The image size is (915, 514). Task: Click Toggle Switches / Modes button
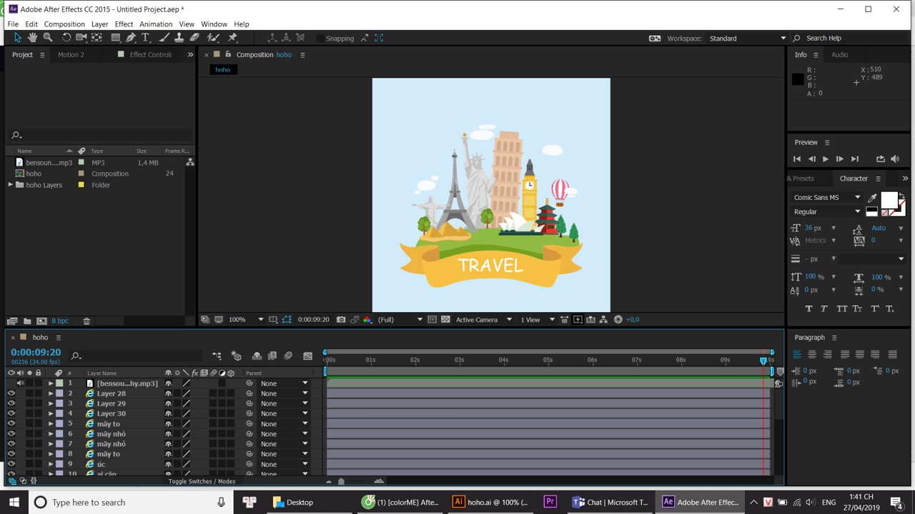pyautogui.click(x=202, y=481)
